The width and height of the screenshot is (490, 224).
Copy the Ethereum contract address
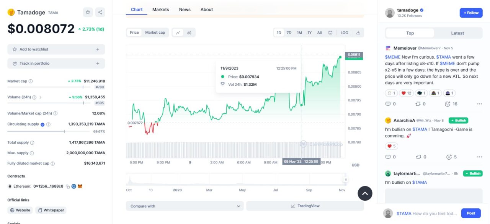click(x=67, y=186)
